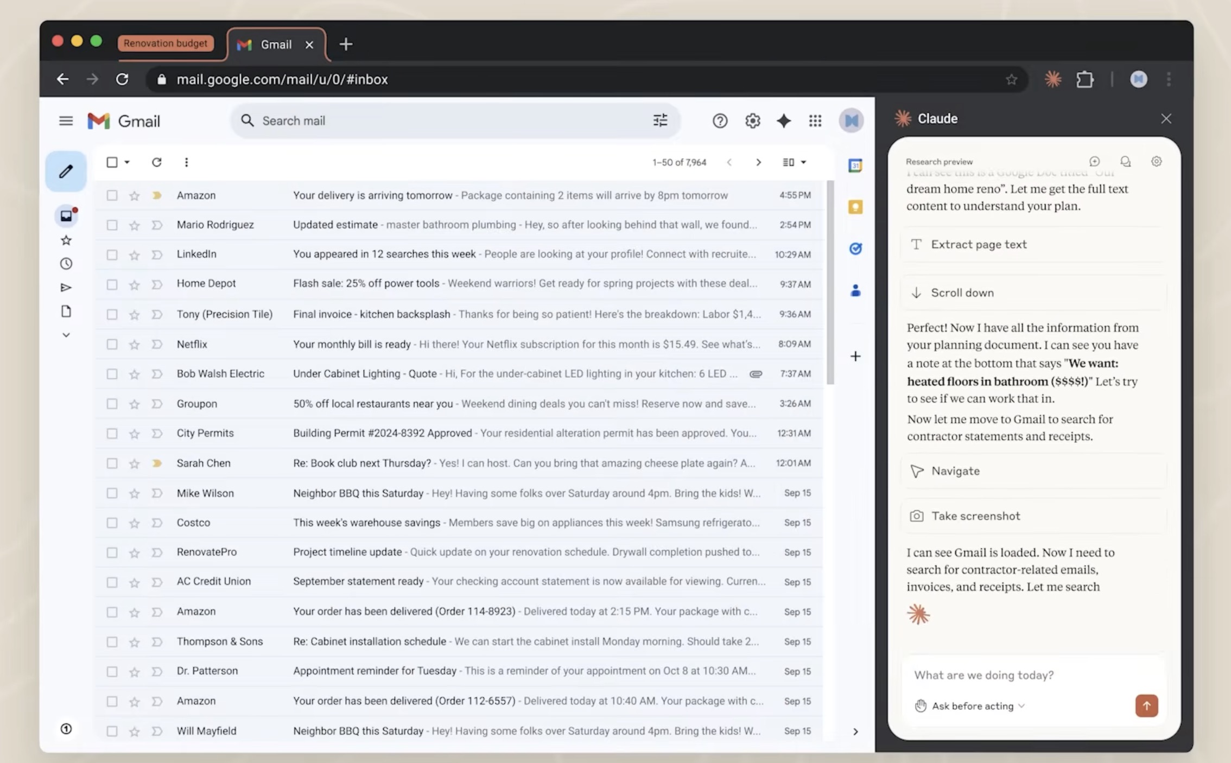The height and width of the screenshot is (763, 1231).
Task: Open Gemini sparkle icon in Gmail header
Action: (x=783, y=120)
